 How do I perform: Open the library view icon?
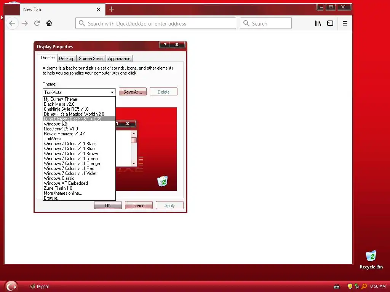(318, 23)
